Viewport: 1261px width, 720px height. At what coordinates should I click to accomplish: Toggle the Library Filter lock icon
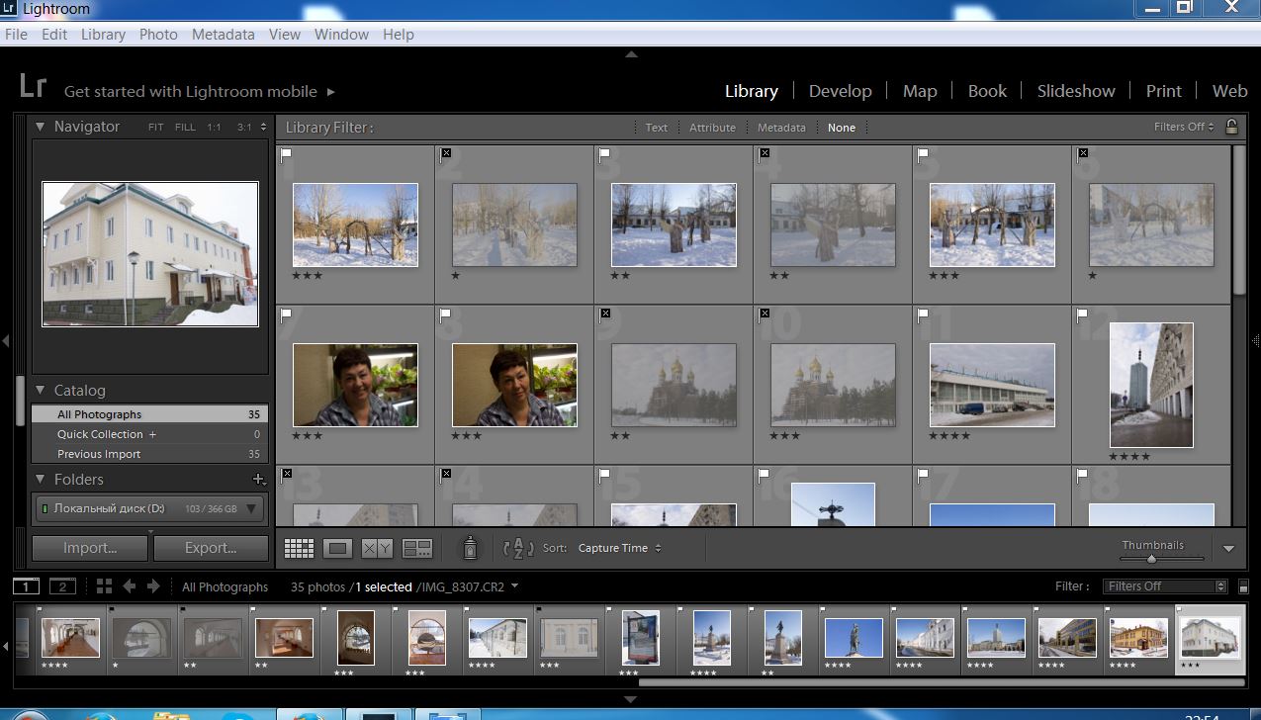[x=1231, y=127]
